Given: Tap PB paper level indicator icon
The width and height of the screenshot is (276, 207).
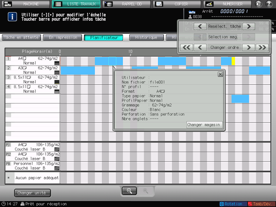Looking at the screenshot, I should click(57, 168).
